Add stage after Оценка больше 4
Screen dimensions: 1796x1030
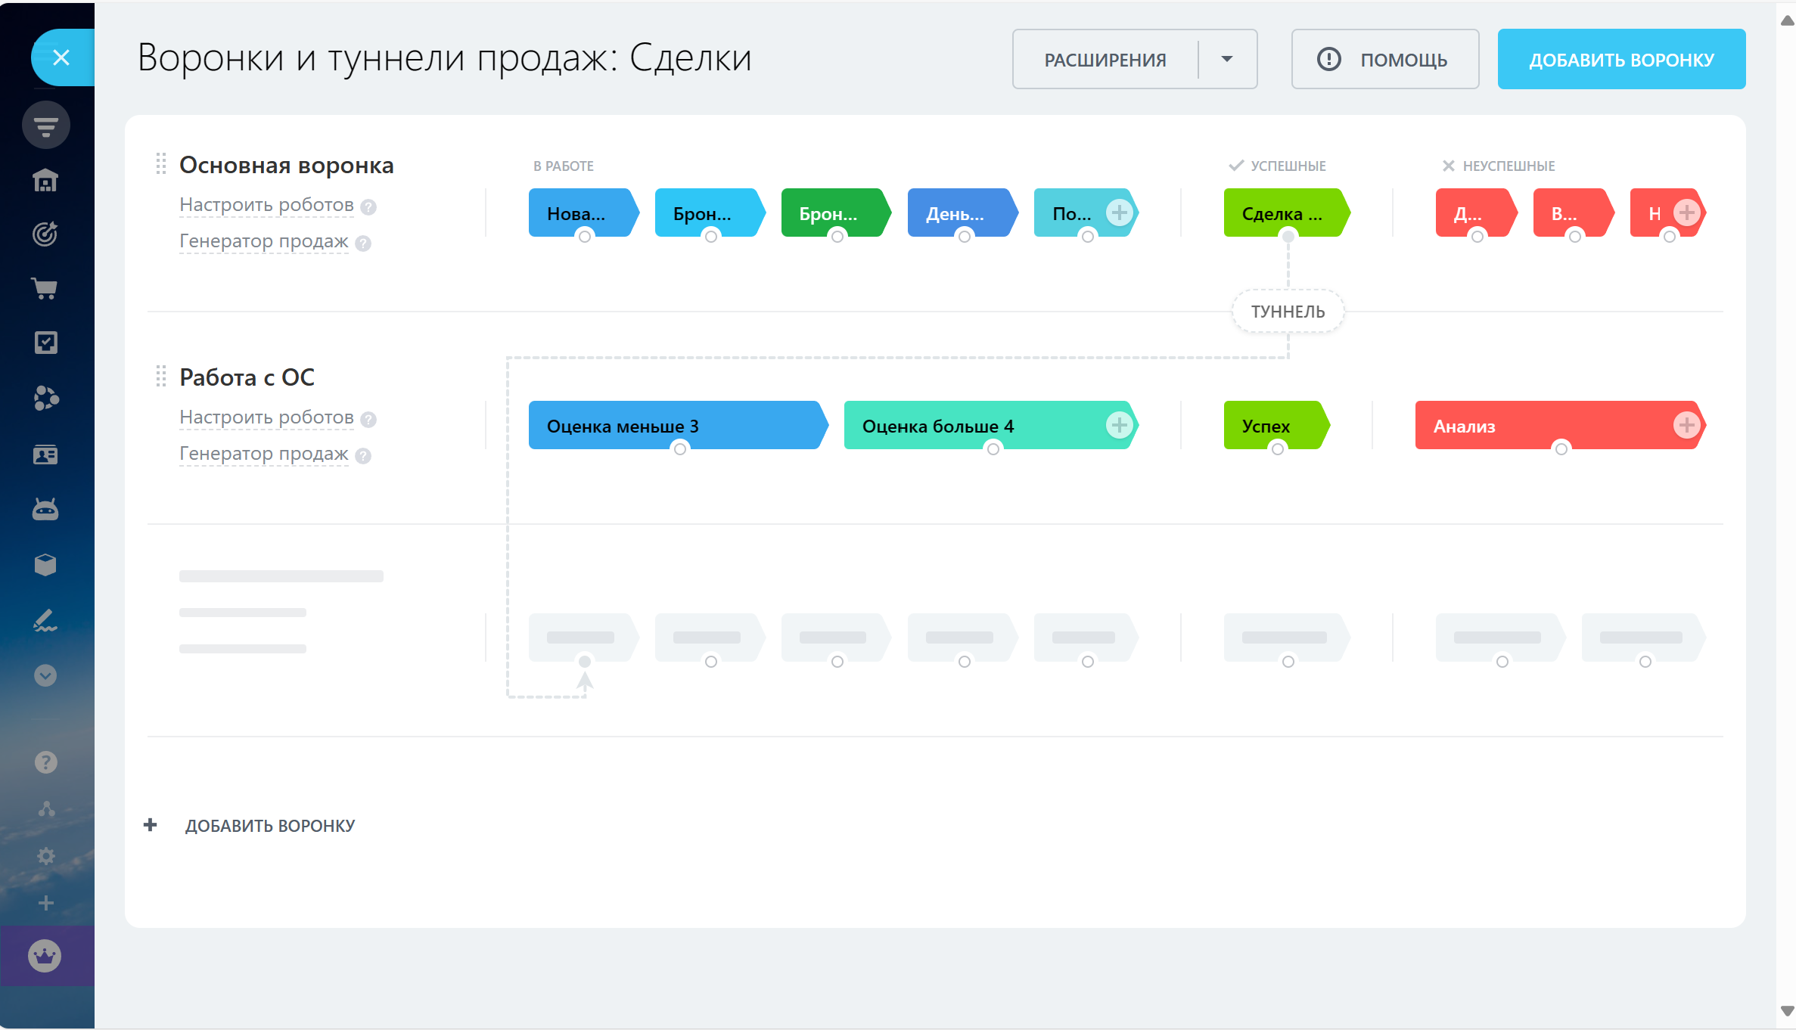pyautogui.click(x=1119, y=425)
